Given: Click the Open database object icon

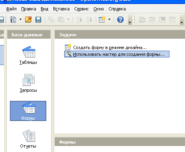Looking at the screenshot, I should (142, 20).
